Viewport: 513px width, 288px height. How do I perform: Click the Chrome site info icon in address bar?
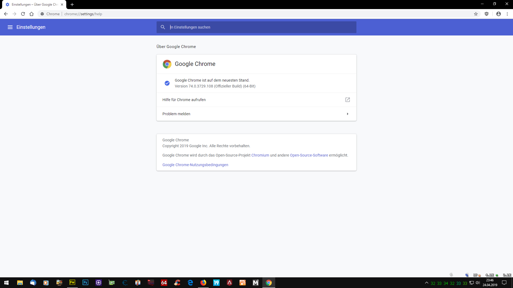42,14
